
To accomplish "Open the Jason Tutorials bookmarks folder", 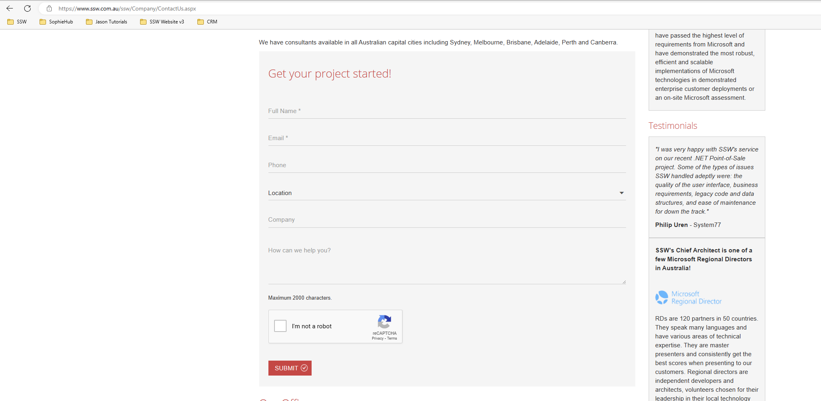I will point(106,22).
